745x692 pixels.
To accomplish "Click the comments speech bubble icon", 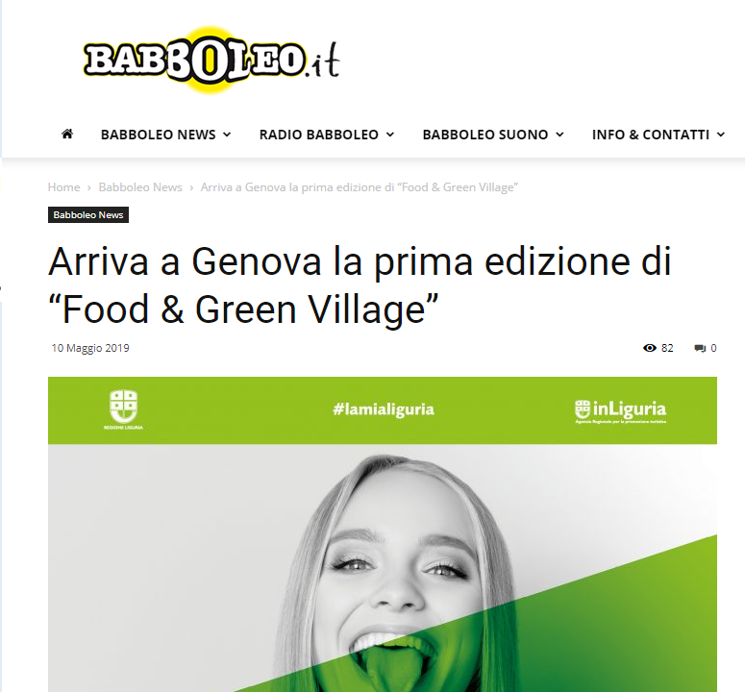I will [700, 348].
